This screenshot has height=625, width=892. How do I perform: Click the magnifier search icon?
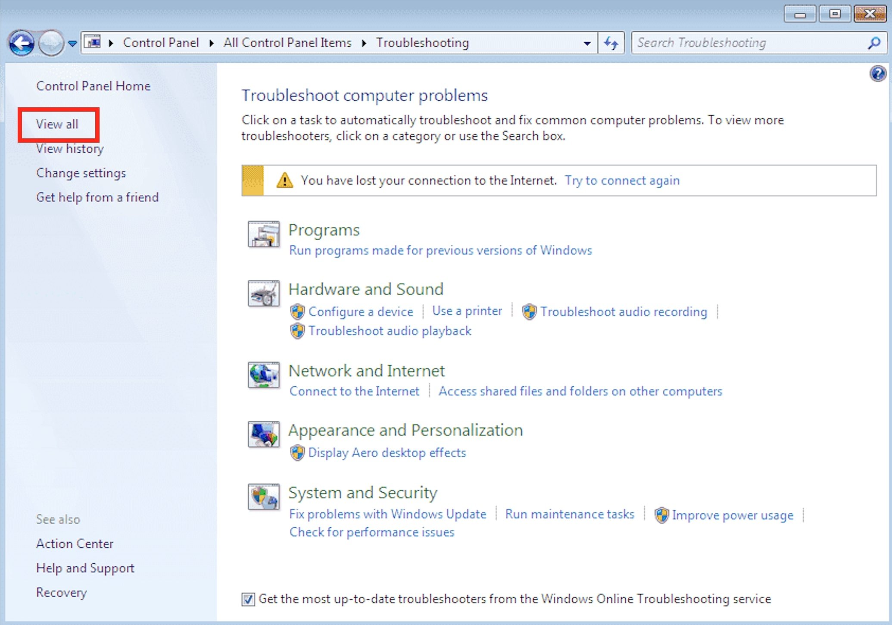(x=874, y=43)
